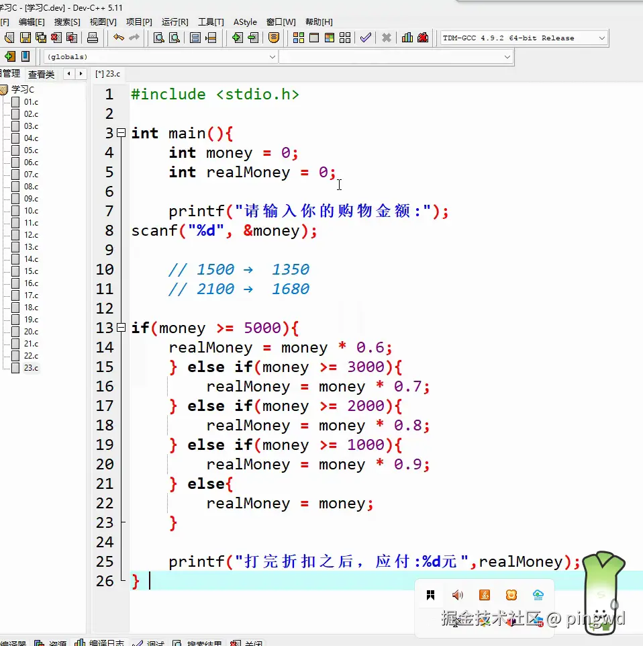
Task: Click the cloud tray icon in popup
Action: 538,595
